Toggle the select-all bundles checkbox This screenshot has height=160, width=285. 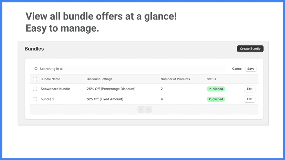(35, 79)
